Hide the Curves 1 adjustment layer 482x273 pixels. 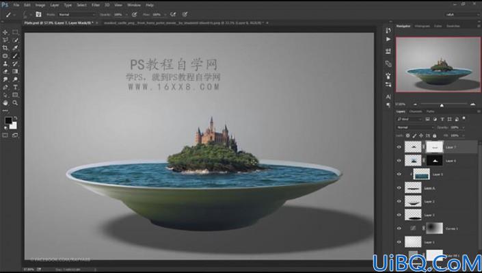399,229
